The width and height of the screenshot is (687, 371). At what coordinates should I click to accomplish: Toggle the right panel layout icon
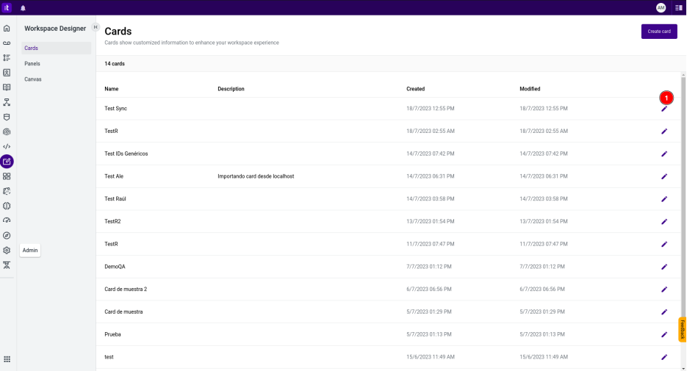click(678, 7)
